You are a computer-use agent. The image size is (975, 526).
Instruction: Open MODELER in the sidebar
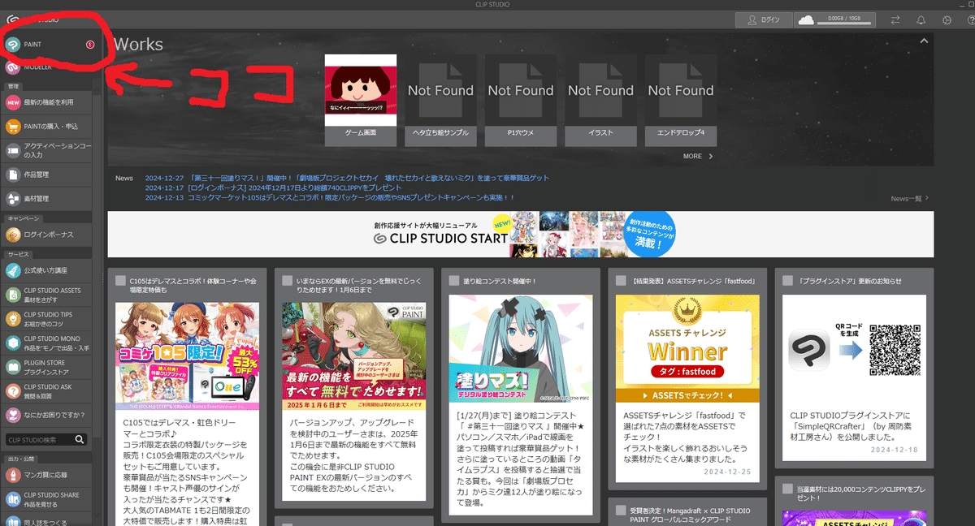pyautogui.click(x=49, y=67)
